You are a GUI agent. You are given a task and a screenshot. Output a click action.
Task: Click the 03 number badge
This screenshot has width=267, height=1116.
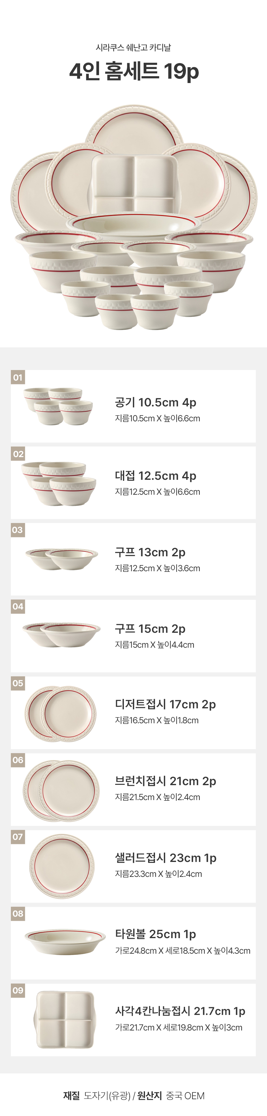(x=17, y=530)
